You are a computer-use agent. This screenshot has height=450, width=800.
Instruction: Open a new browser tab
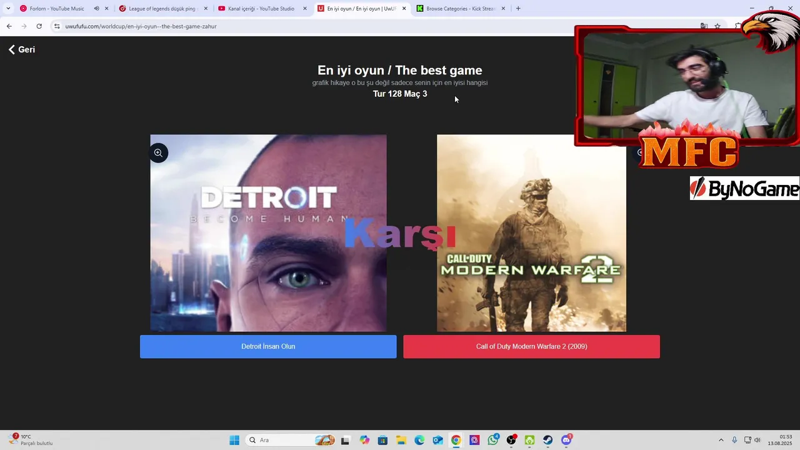518,9
